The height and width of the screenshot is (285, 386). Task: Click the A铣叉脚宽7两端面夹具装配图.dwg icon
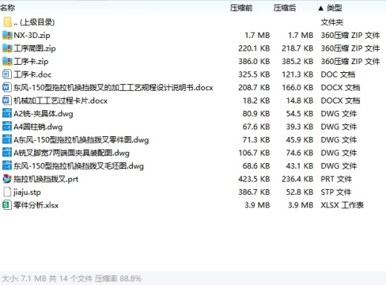(7, 153)
